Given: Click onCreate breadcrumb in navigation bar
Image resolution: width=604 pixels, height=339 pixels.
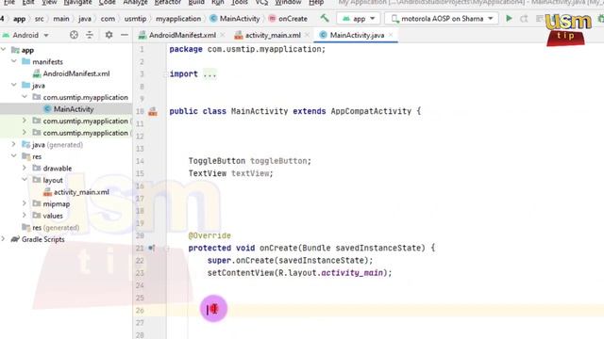Looking at the screenshot, I should [x=288, y=19].
